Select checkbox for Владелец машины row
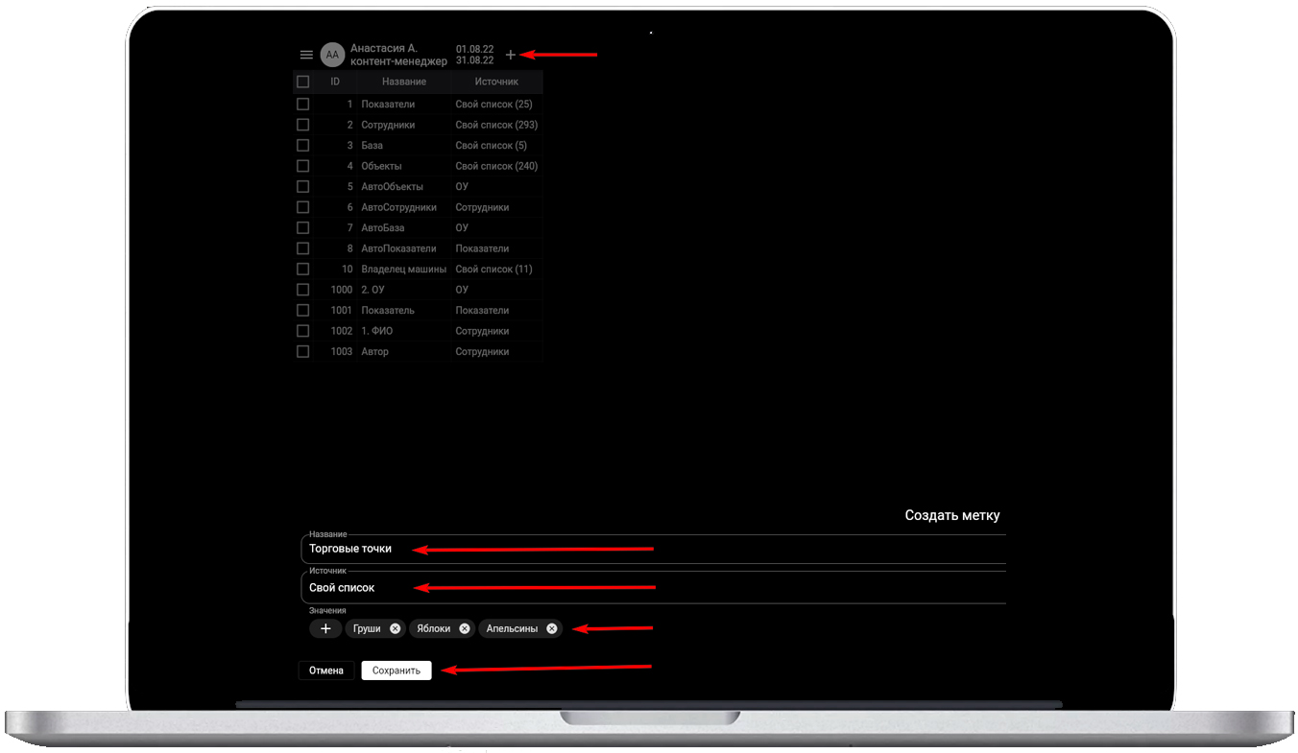 [x=303, y=270]
